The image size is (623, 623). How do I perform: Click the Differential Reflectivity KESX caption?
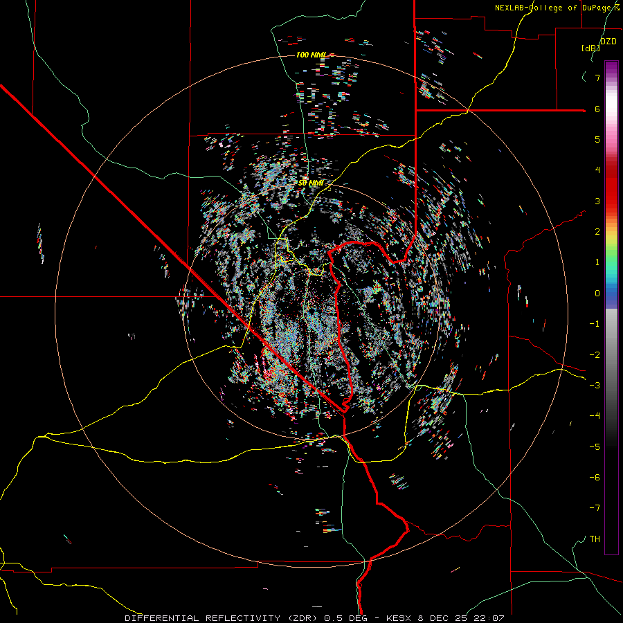tap(314, 618)
